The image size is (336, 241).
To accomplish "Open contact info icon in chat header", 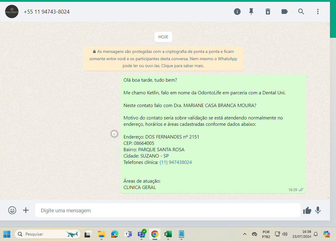I will (x=237, y=11).
